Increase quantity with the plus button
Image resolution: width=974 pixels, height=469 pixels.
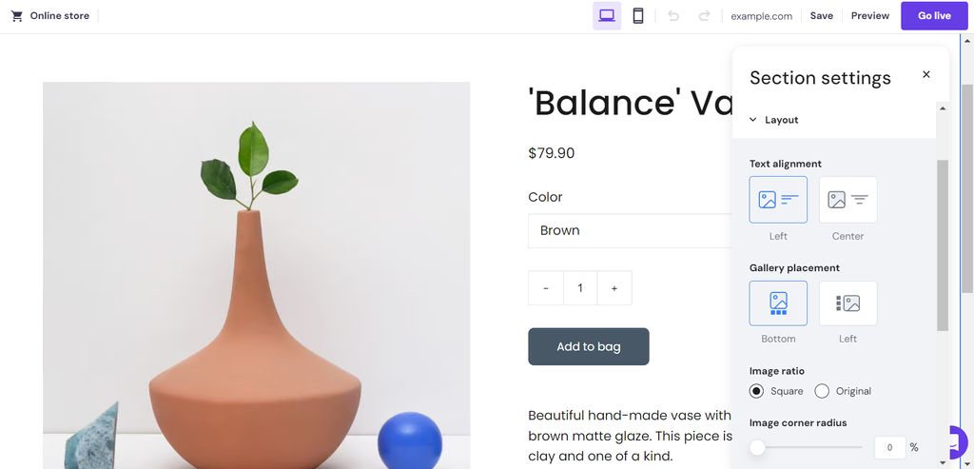point(614,288)
